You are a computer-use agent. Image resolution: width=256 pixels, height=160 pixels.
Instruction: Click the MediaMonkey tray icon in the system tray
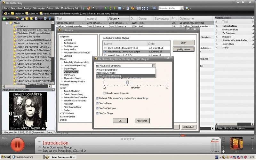point(224,157)
